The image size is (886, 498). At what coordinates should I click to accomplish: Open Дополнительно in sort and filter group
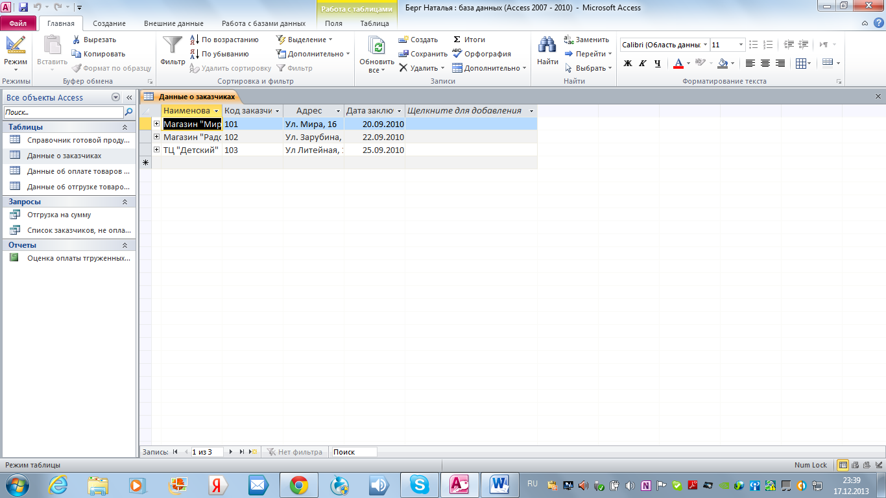click(313, 54)
